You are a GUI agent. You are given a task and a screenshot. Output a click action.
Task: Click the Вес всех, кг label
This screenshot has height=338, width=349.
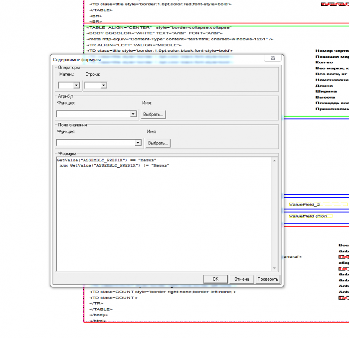pyautogui.click(x=331, y=74)
